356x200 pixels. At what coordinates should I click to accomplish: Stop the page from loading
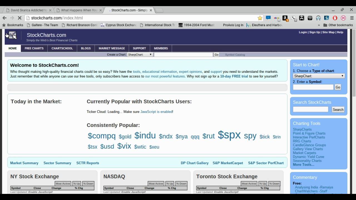pos(20,18)
